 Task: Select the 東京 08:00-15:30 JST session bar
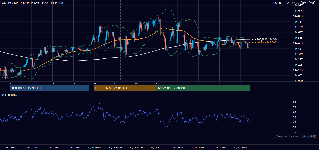point(49,88)
